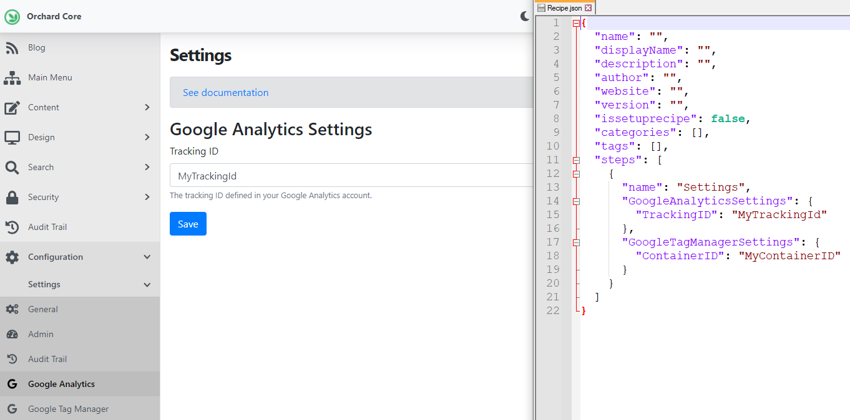Click the tracking ID hint text
Image resolution: width=850 pixels, height=420 pixels.
pos(271,196)
